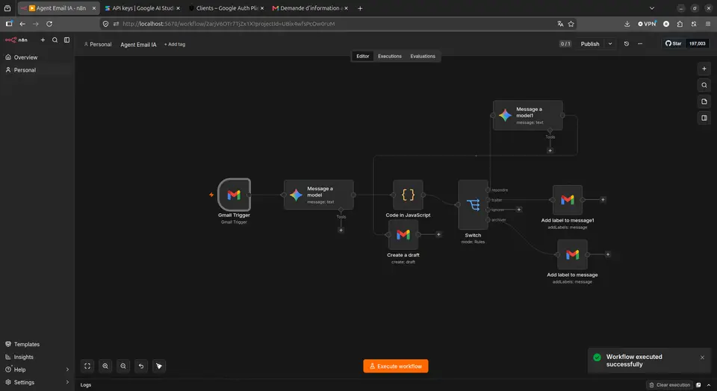The width and height of the screenshot is (717, 391).
Task: Bookmark this page with star icon
Action: pyautogui.click(x=571, y=24)
